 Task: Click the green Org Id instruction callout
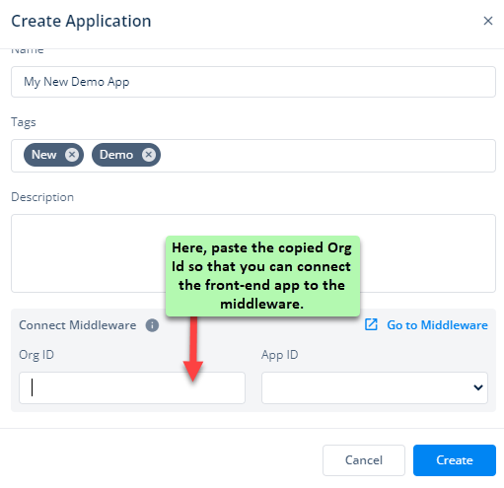[262, 276]
